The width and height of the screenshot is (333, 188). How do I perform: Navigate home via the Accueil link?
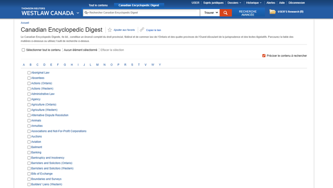click(25, 23)
